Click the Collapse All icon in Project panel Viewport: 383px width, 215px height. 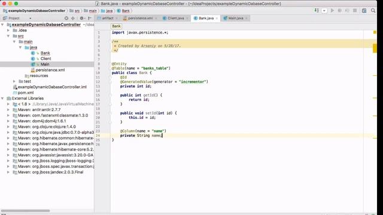(x=73, y=18)
